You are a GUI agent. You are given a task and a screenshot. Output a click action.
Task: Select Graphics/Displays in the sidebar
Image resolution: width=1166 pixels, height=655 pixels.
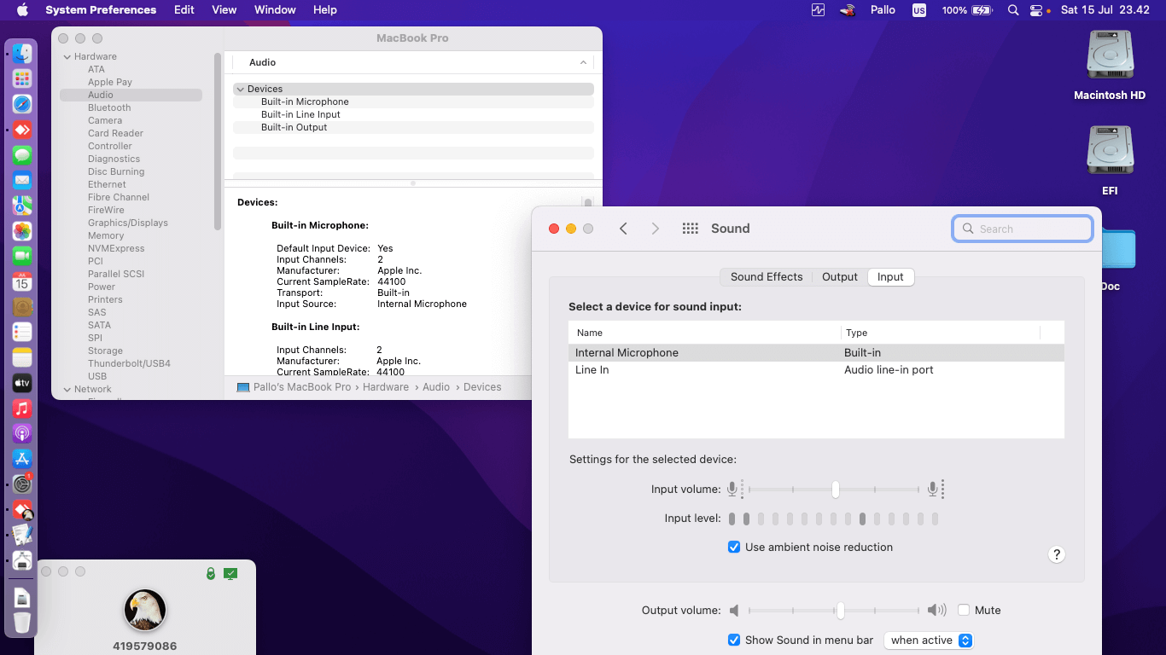pyautogui.click(x=128, y=223)
